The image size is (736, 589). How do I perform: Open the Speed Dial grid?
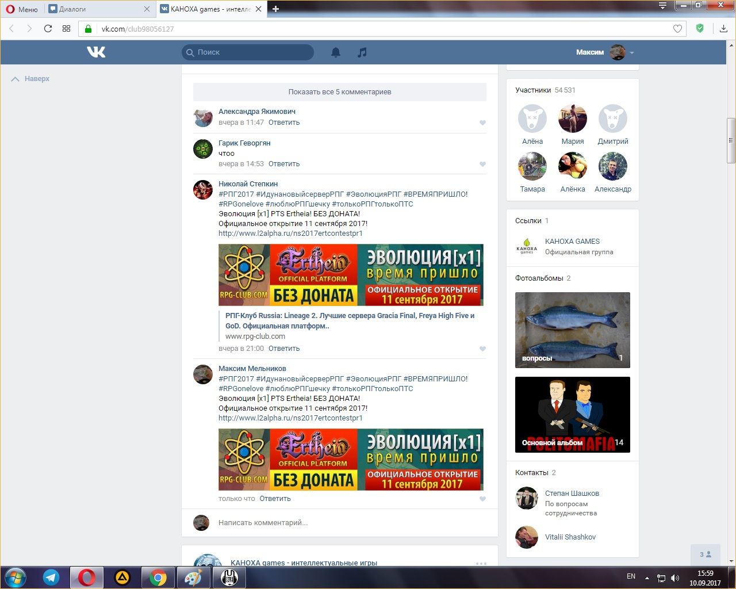click(x=66, y=29)
